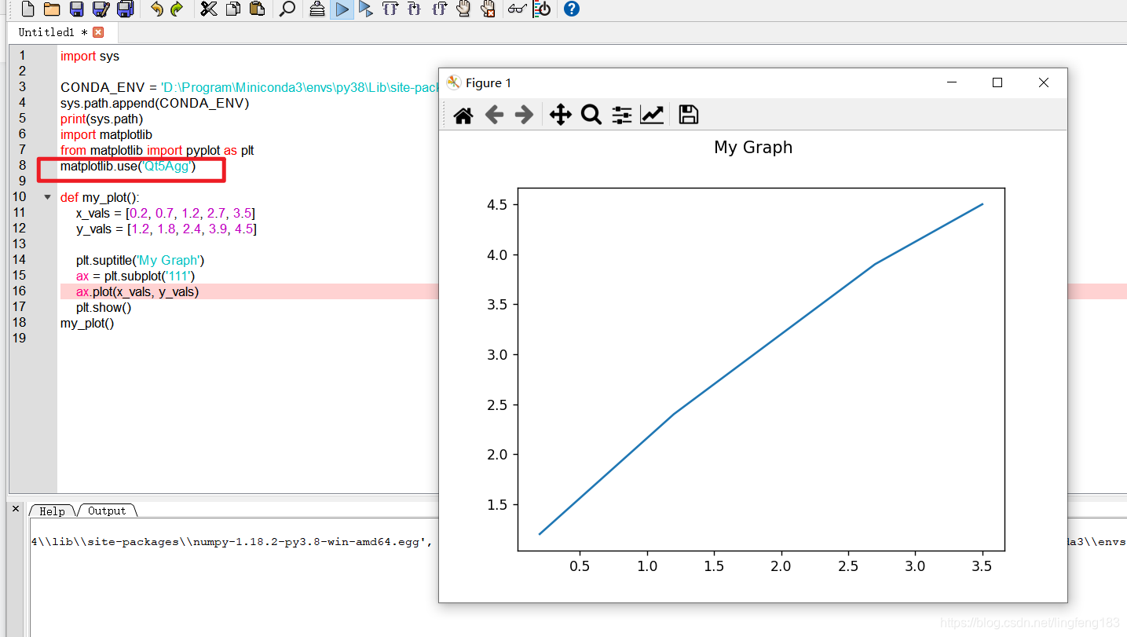Click the Save All stacked disks icon
Image resolution: width=1127 pixels, height=637 pixels.
(x=125, y=9)
